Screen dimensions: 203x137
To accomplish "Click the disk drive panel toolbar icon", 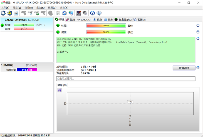I will tap(16, 13).
